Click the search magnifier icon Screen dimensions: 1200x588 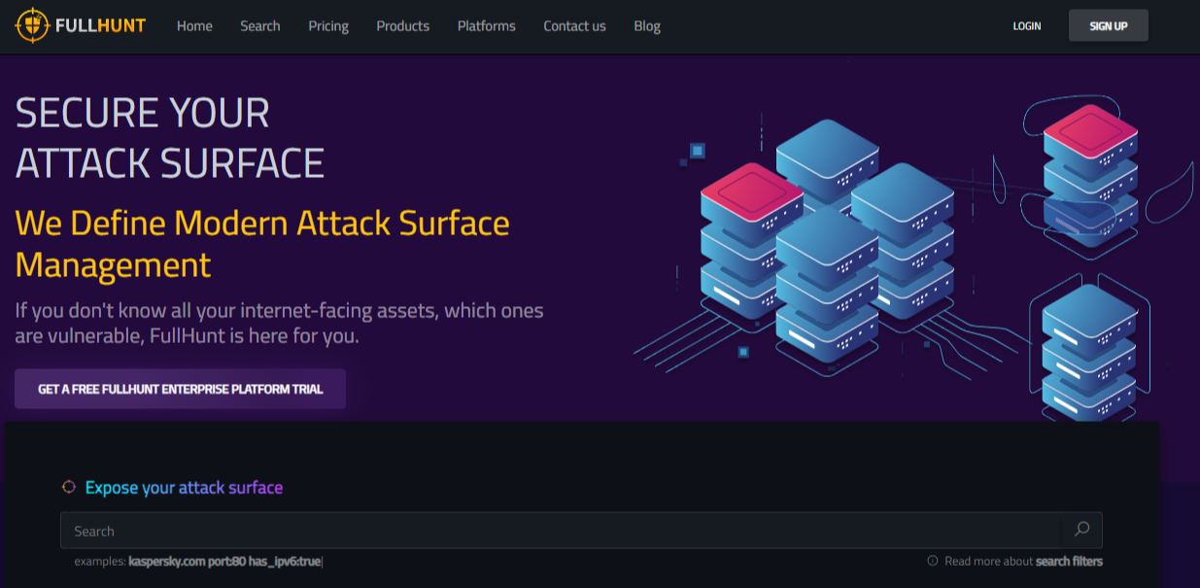[x=1081, y=530]
